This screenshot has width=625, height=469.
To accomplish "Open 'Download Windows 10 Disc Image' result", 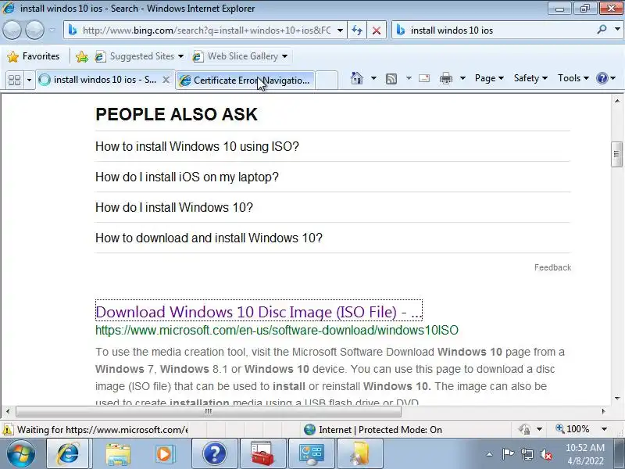I will [259, 311].
